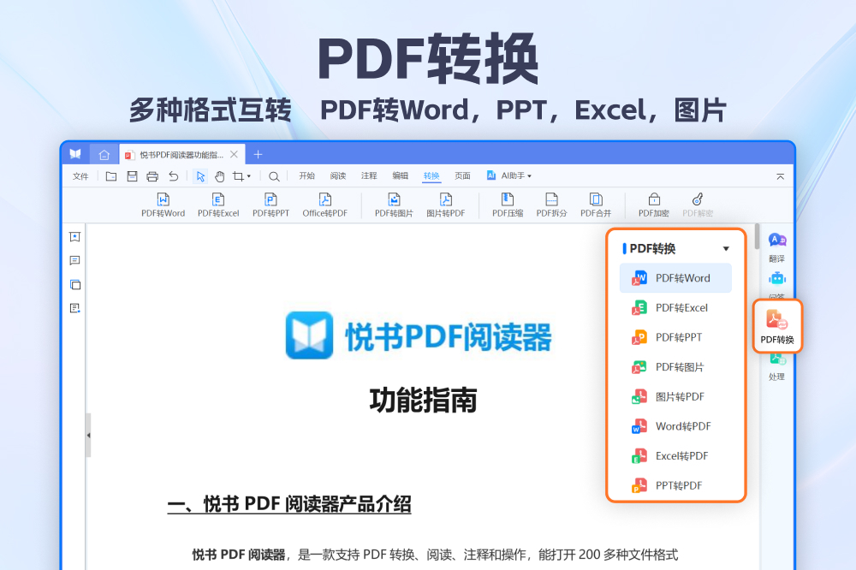Viewport: 856px width, 570px height.
Task: Open the 翻译 translate sidebar tool
Action: click(776, 247)
